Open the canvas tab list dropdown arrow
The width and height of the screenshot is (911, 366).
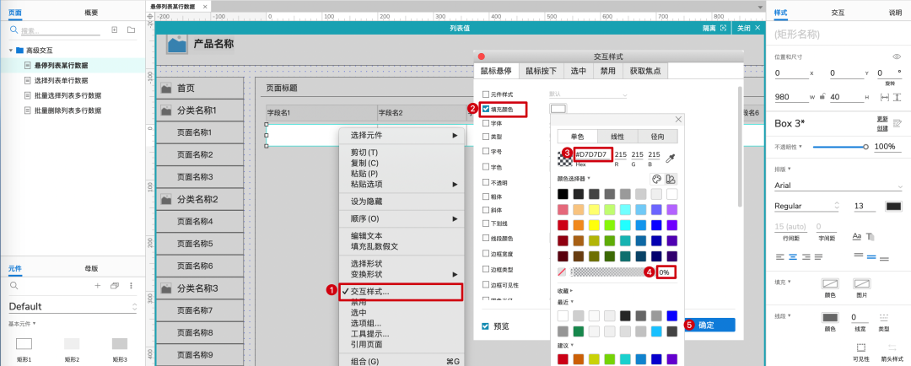(761, 7)
